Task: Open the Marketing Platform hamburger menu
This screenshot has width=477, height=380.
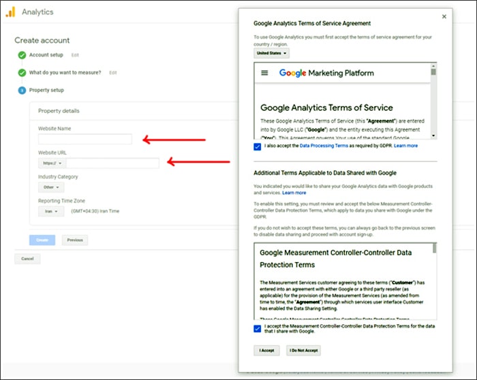Action: click(x=264, y=73)
